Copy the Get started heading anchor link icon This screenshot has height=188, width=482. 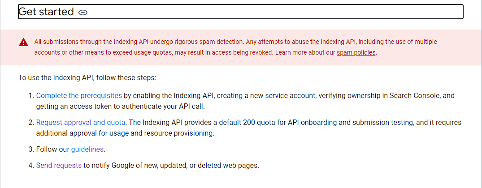point(83,12)
